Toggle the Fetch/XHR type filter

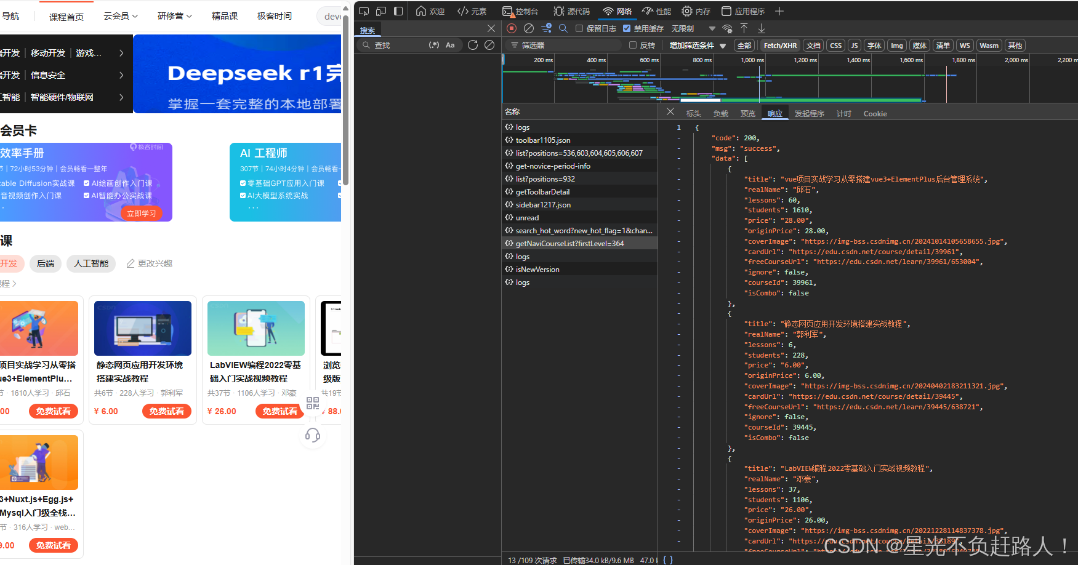click(x=780, y=45)
